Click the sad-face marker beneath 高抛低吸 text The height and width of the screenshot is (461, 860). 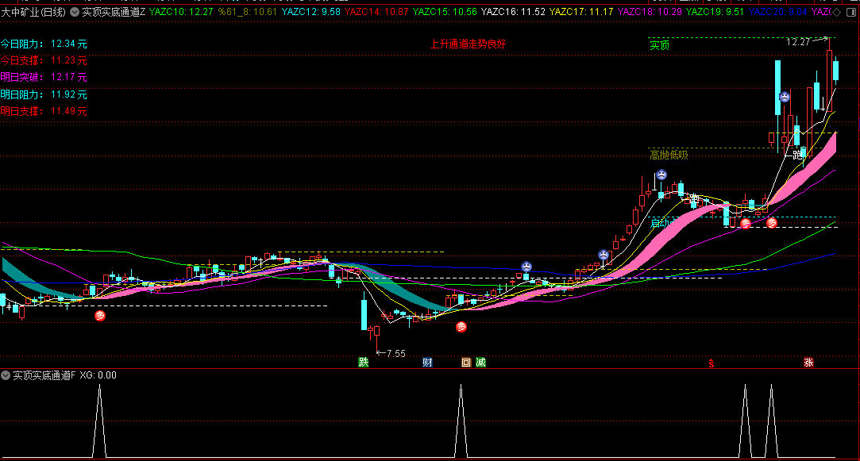[661, 175]
